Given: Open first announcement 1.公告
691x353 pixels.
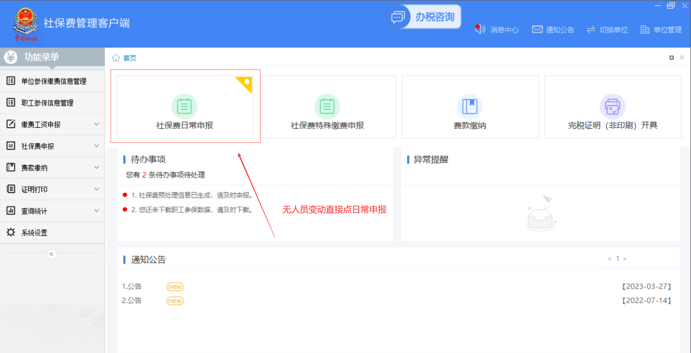Looking at the screenshot, I should pos(132,286).
